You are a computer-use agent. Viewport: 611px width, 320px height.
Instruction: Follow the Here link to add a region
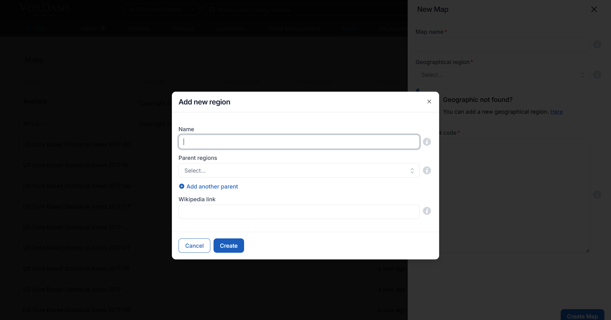[x=557, y=112]
